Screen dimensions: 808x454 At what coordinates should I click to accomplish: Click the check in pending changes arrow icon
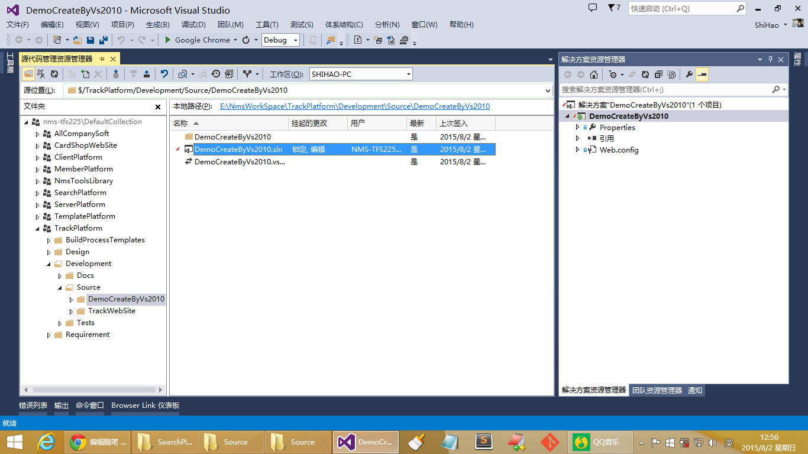point(147,74)
